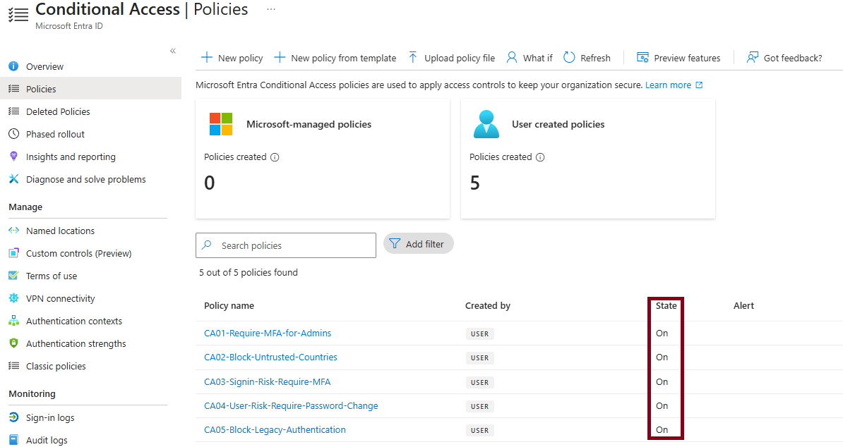Click the plus icon beside New policy
Screen dimensions: 843x447
pyautogui.click(x=206, y=57)
